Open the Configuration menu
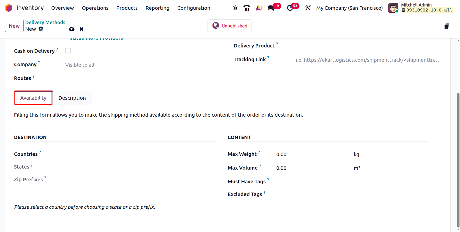 (194, 8)
